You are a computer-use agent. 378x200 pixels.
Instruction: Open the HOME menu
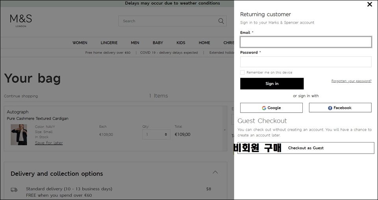(204, 43)
